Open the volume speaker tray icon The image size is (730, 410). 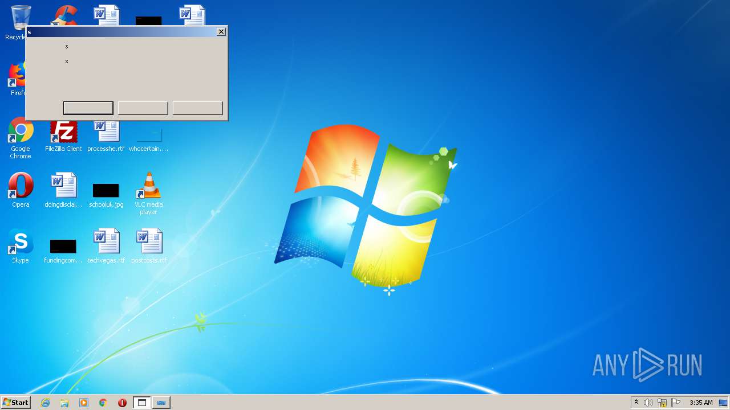(x=648, y=403)
